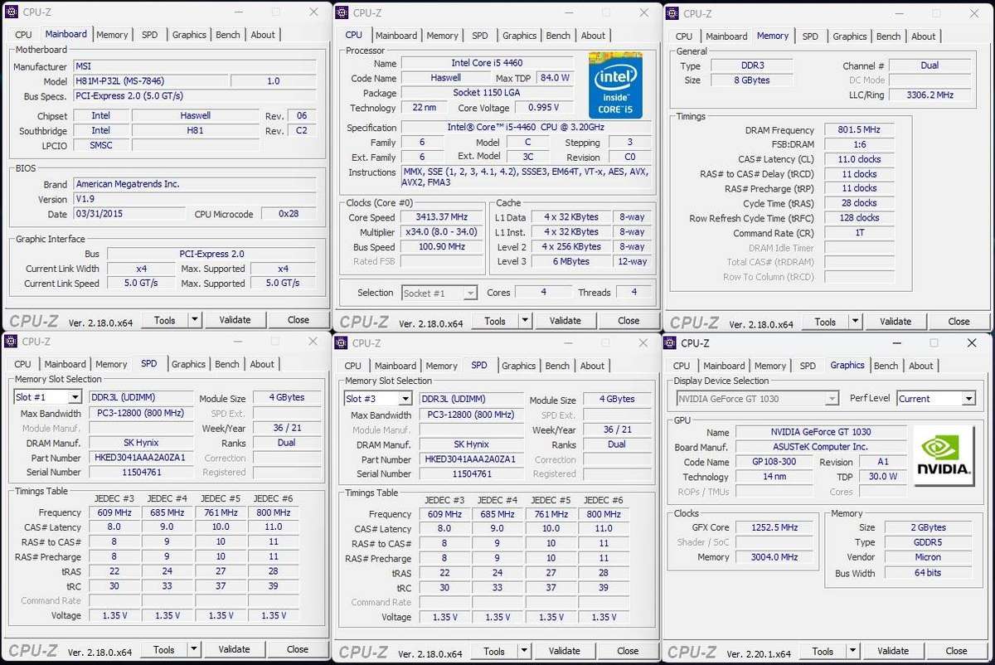The image size is (995, 665).
Task: Click CPU-Z title icon in Slot #1 SPD window
Action: 11,341
